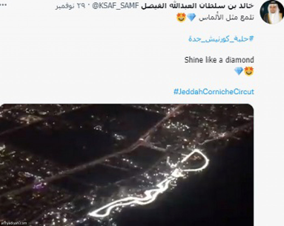Open the tweet date timestamp

[x=70, y=6]
